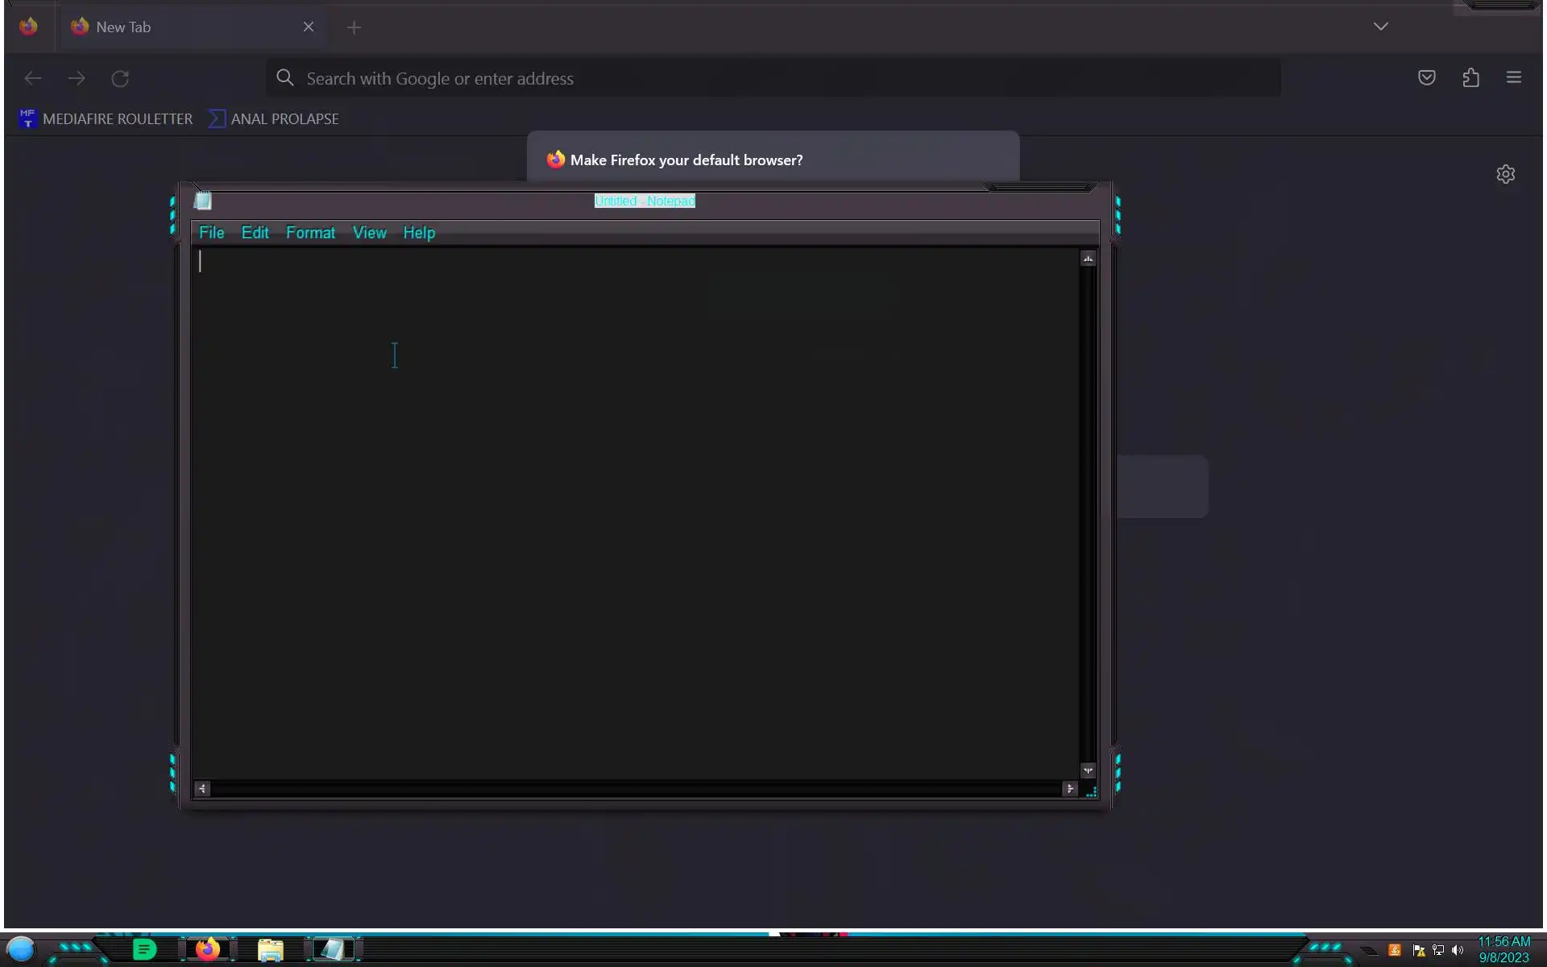Open the New Tab settings gear

[x=1505, y=174]
